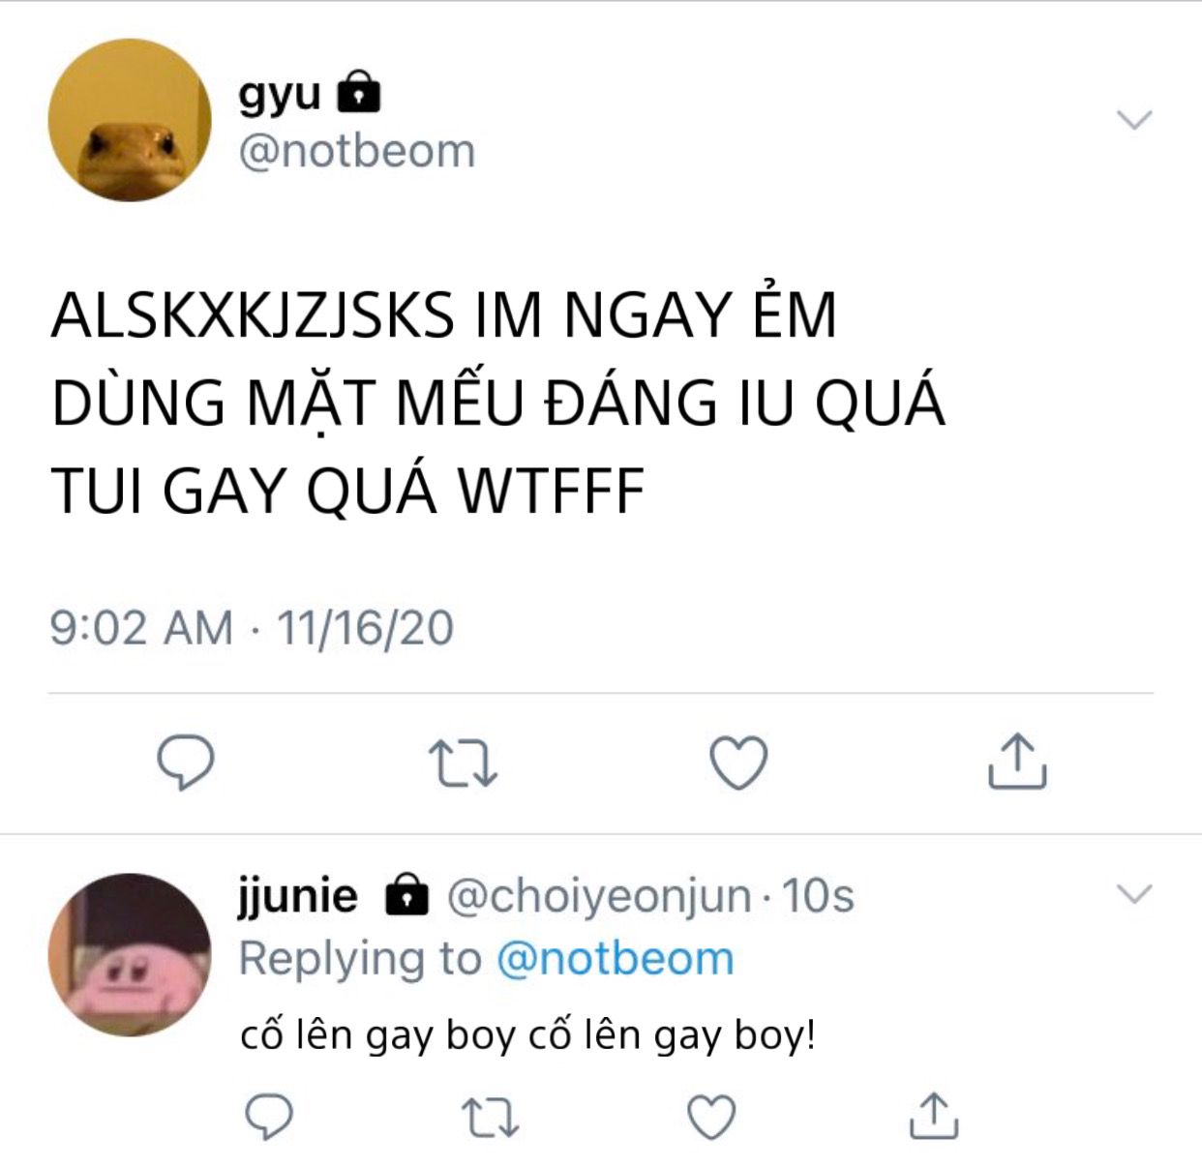This screenshot has height=1167, width=1202.
Task: Like the main gyu tweet
Action: (739, 763)
